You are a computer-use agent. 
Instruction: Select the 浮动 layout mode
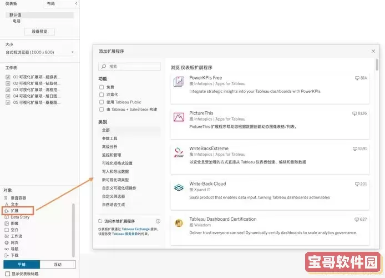click(x=58, y=265)
